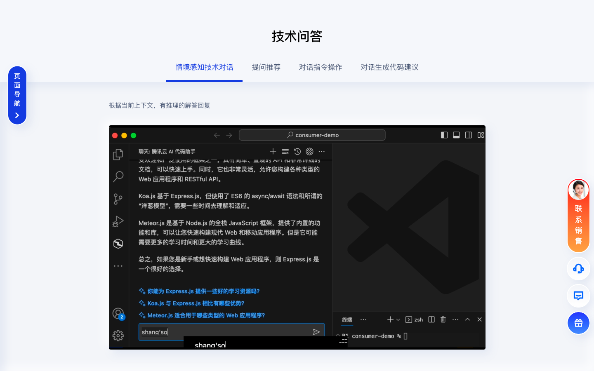Open Source Control from the activity bar

(x=118, y=199)
